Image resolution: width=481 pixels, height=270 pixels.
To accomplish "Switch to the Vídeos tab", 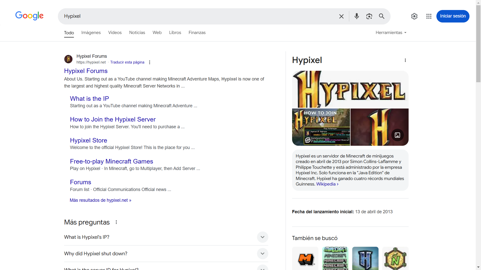I will (115, 32).
